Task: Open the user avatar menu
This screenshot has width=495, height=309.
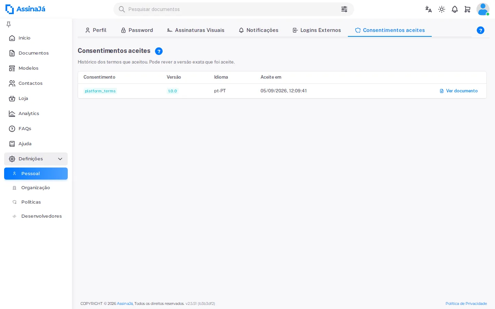Action: 483,9
